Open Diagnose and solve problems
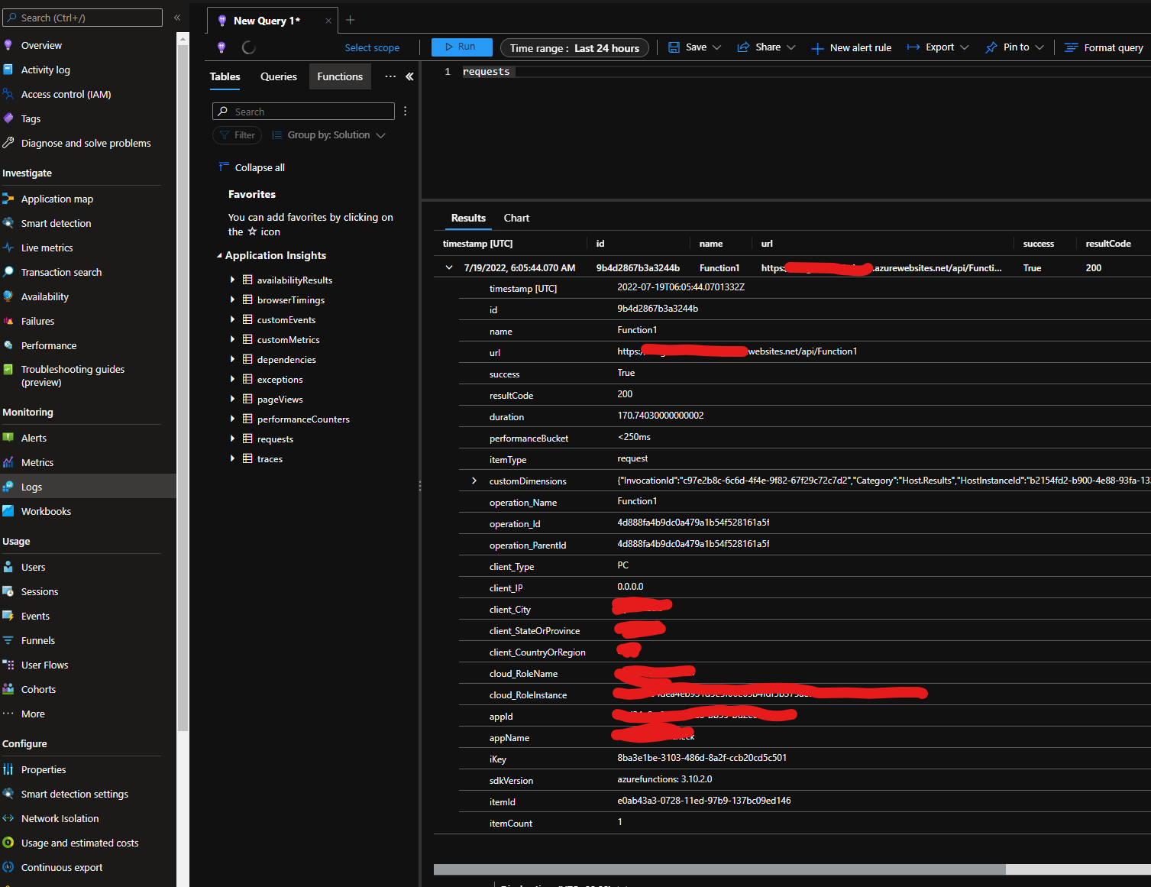 [x=86, y=144]
